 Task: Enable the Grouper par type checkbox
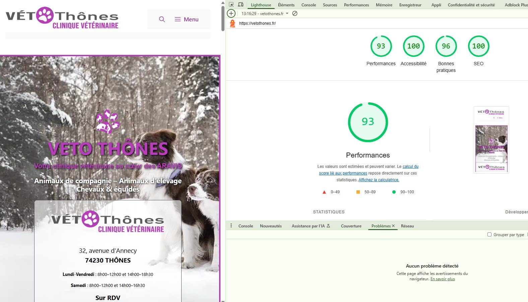tap(489, 234)
